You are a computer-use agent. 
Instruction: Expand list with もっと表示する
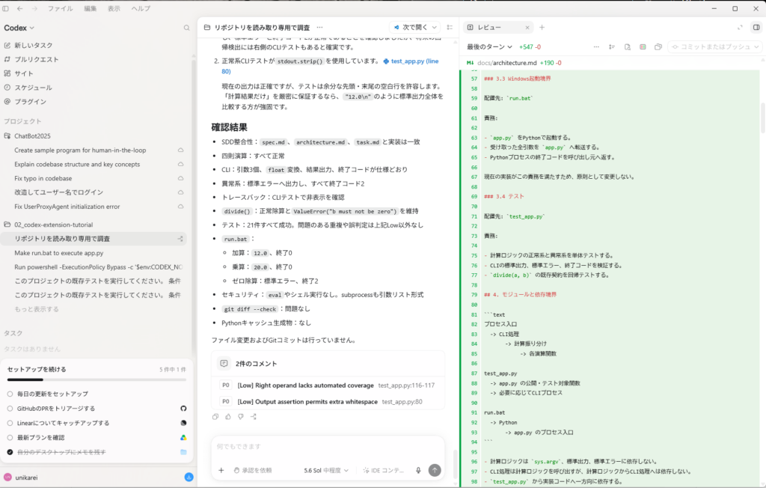click(37, 309)
